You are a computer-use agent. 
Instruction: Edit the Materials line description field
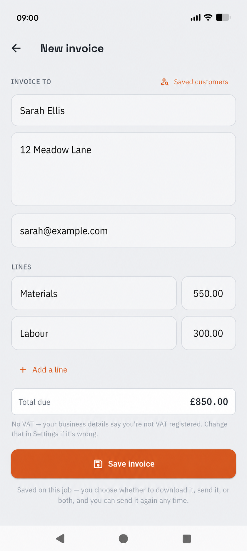point(94,293)
